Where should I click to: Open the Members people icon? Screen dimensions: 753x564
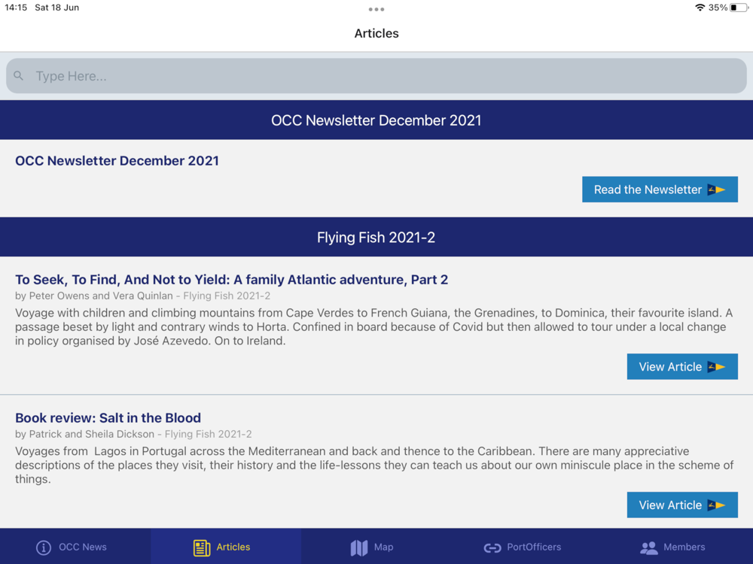coord(648,547)
